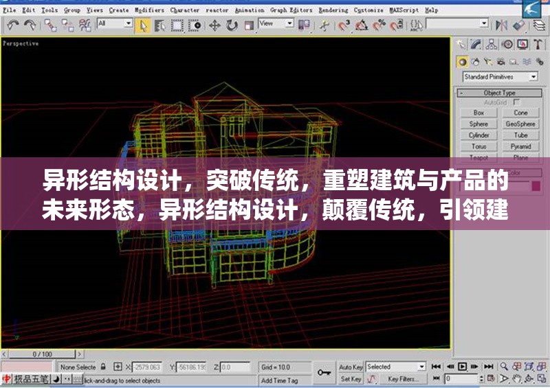Open the Graph Editors menu
Screen dimensions: 550x388
tap(291, 10)
